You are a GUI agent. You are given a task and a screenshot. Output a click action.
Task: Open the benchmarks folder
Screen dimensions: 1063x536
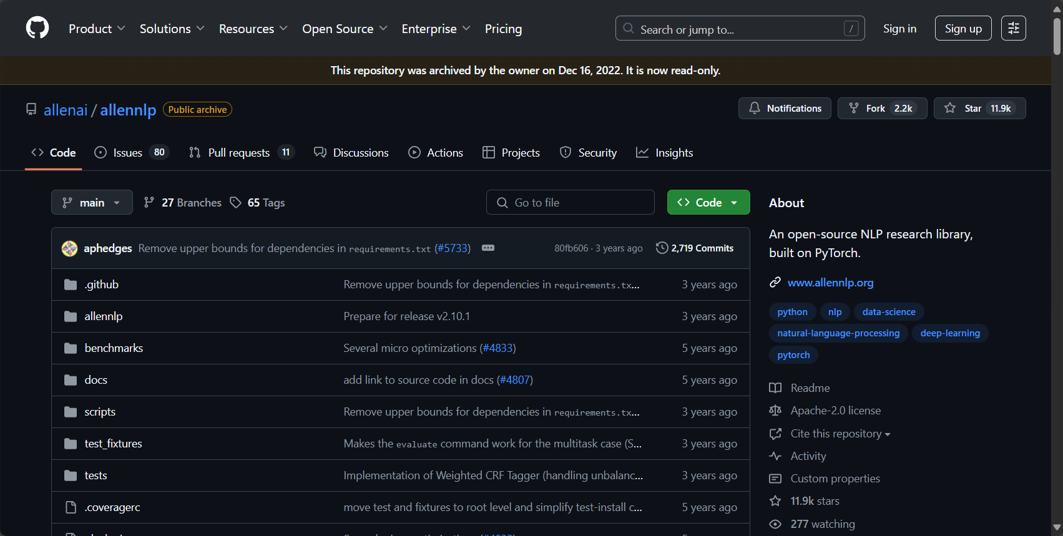click(114, 348)
